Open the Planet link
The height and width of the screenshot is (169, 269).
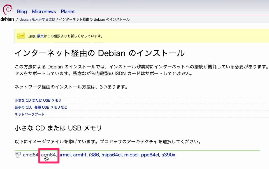tap(68, 11)
